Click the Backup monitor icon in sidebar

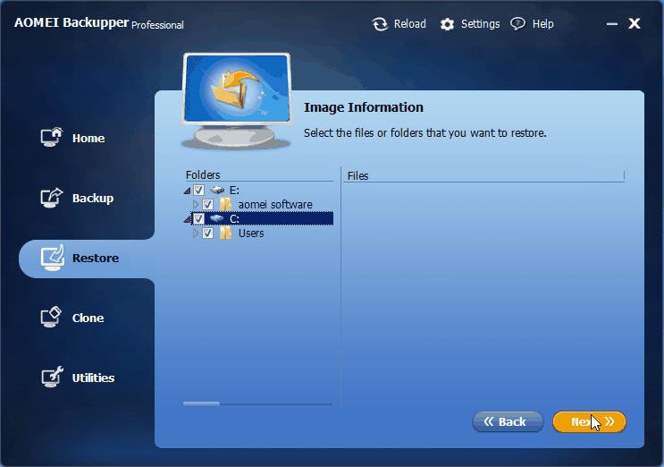(52, 198)
